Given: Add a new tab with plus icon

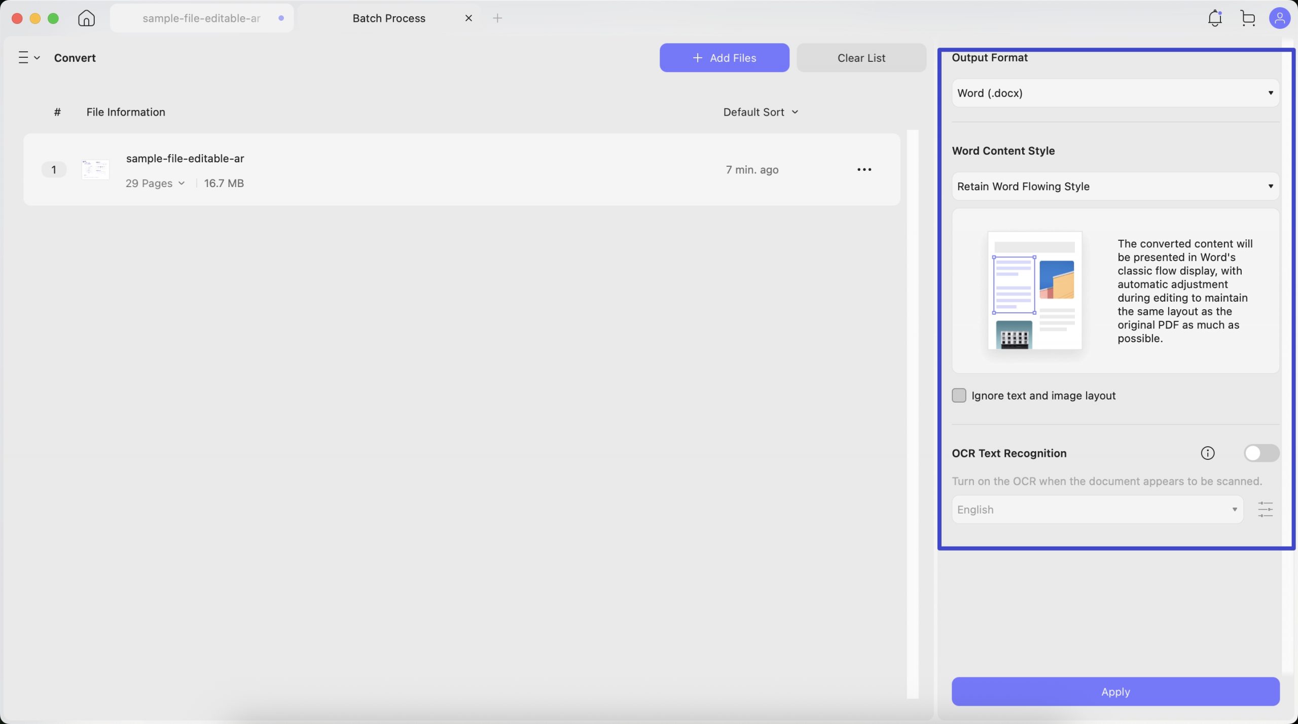Looking at the screenshot, I should (x=497, y=18).
